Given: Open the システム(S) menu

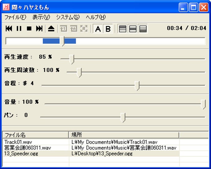Looking at the screenshot, I should coord(68,17).
